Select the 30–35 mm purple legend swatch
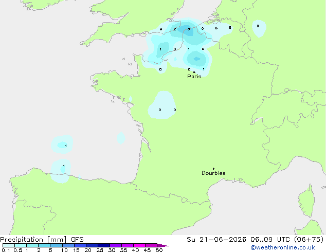 click(115, 245)
